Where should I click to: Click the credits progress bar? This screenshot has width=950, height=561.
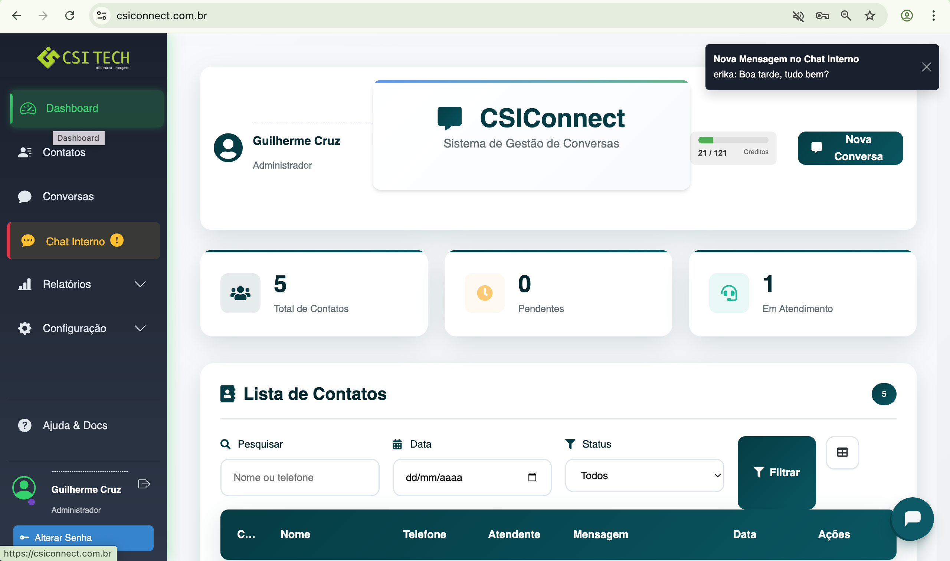(733, 140)
